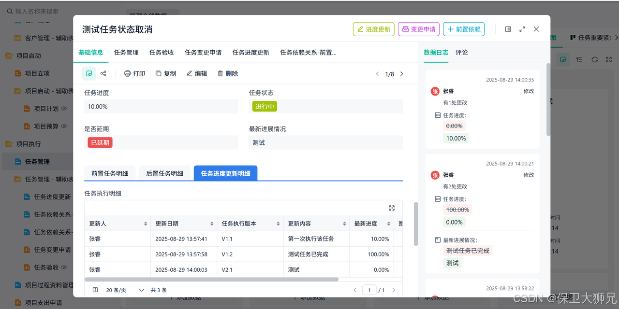Collapse the 项目执行 folder in sidebar

pyautogui.click(x=28, y=144)
